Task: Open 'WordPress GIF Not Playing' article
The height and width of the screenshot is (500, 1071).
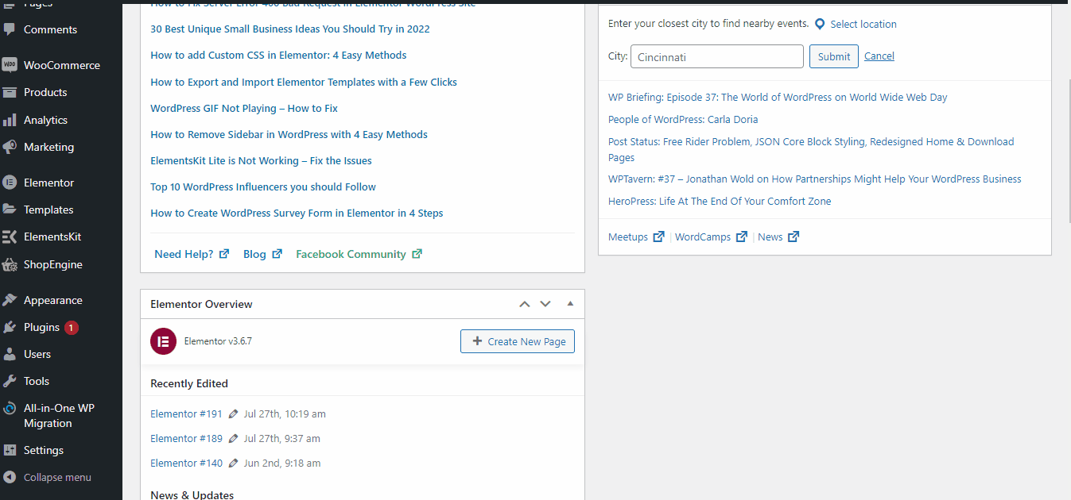Action: coord(244,108)
